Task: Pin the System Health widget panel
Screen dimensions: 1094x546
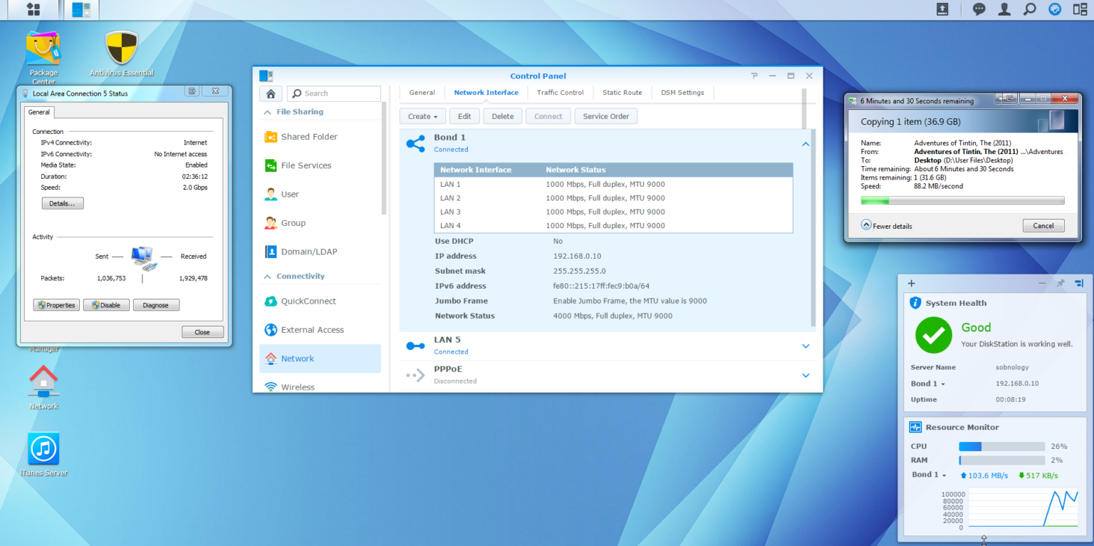Action: pyautogui.click(x=1061, y=283)
